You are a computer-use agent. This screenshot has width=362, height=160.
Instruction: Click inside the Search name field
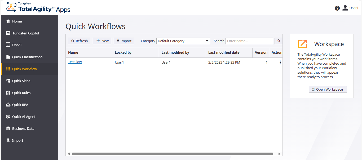[x=249, y=41]
